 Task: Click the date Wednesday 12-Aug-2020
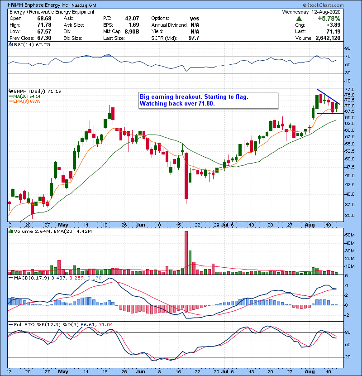coord(311,12)
